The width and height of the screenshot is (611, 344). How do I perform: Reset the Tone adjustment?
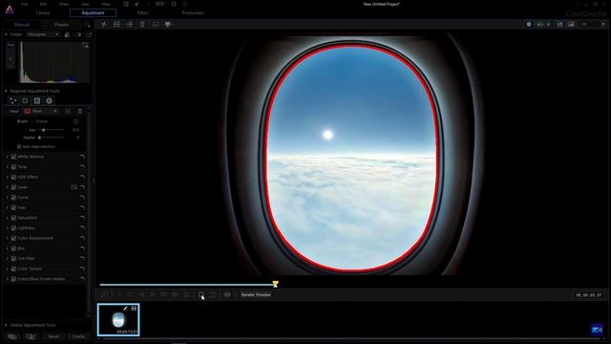pos(82,166)
